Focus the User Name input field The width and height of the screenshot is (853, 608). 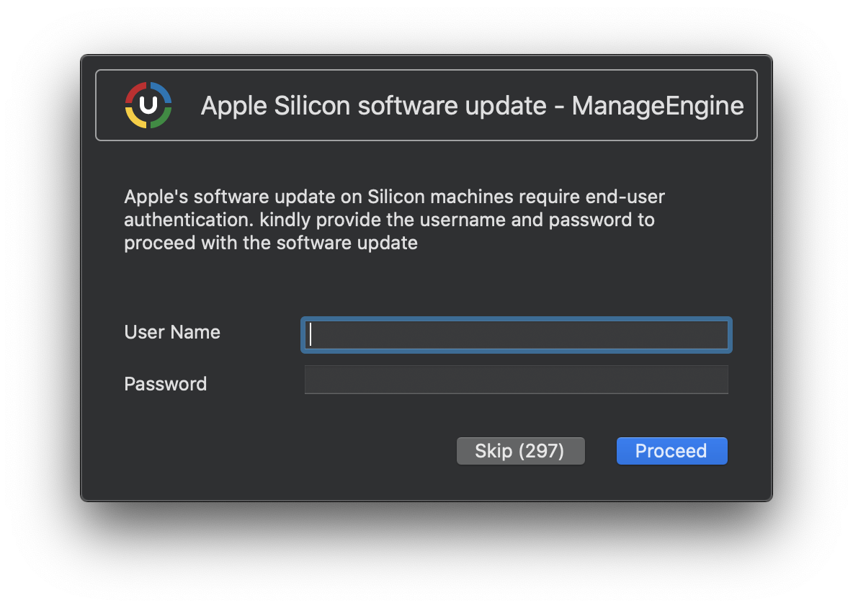click(516, 335)
